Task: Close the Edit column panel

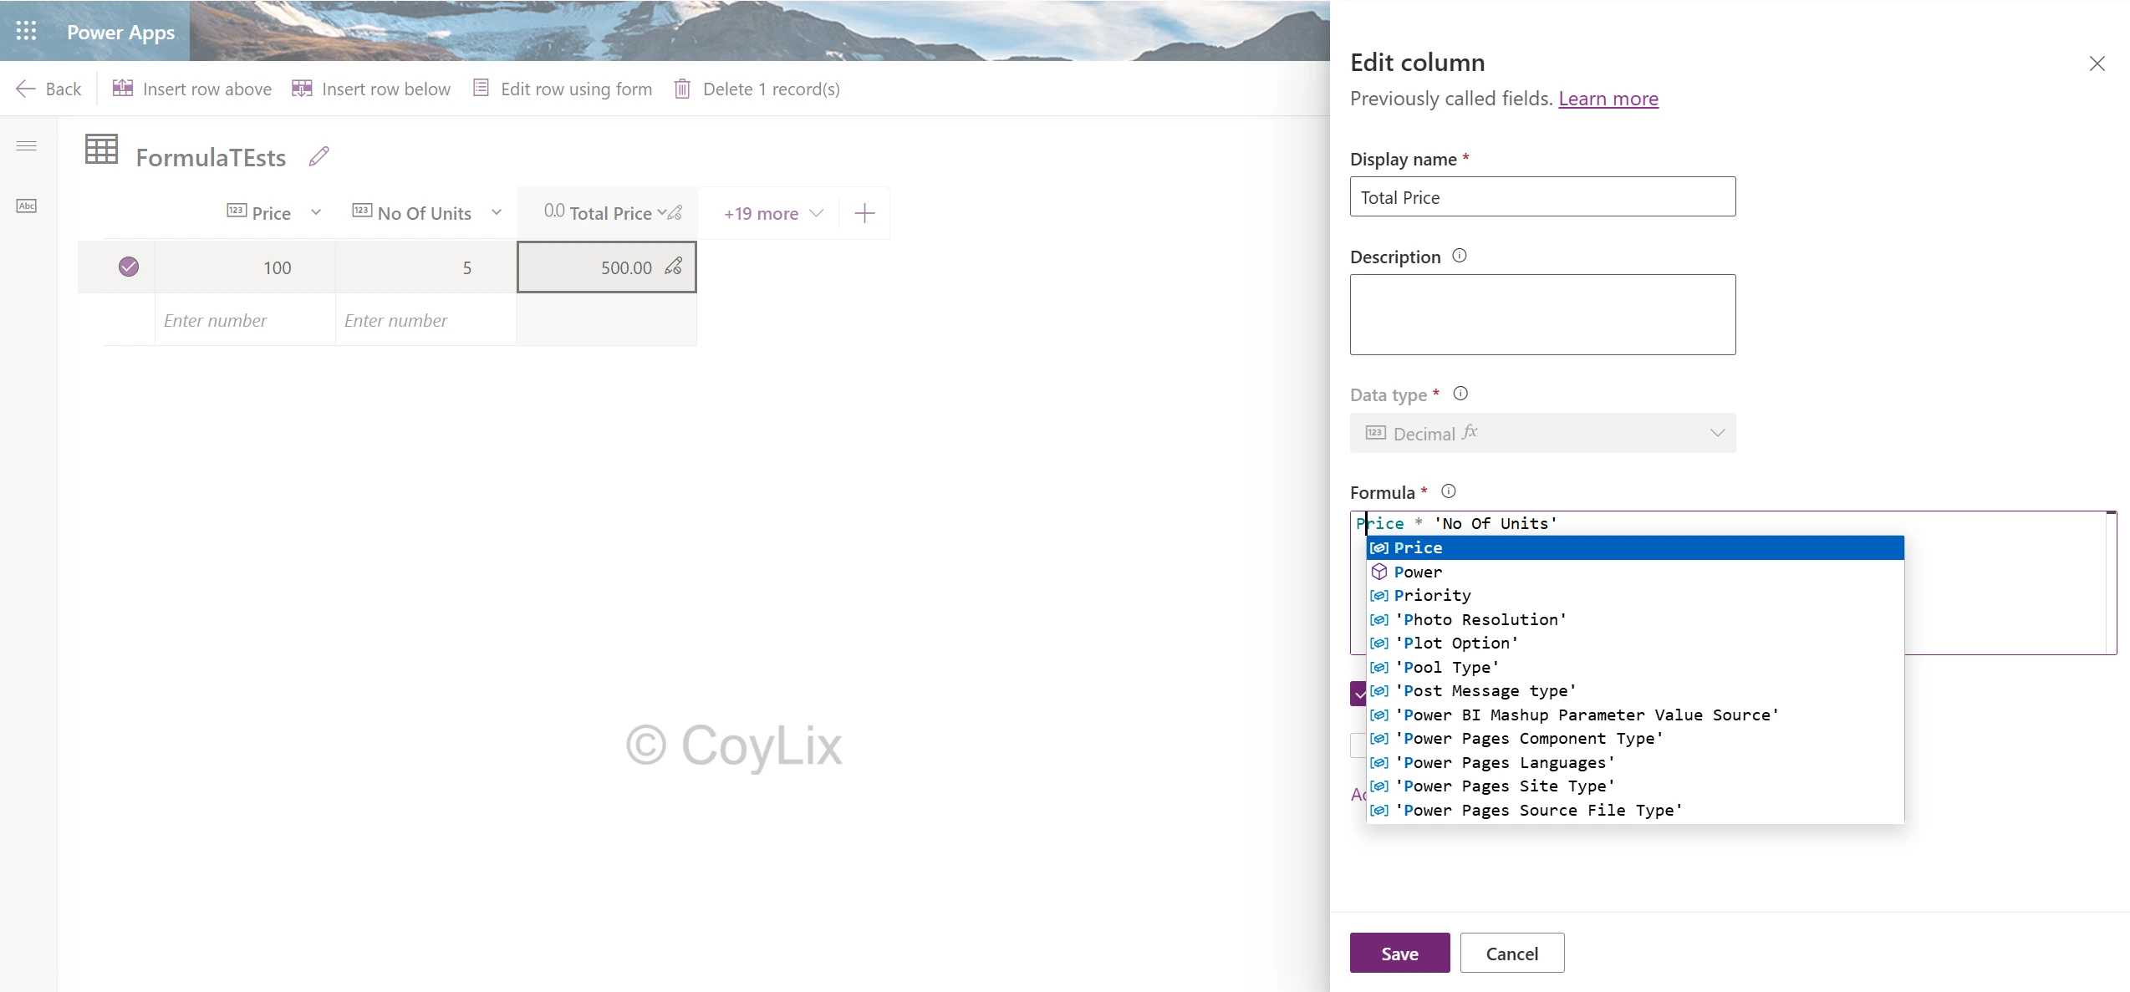Action: [2097, 64]
